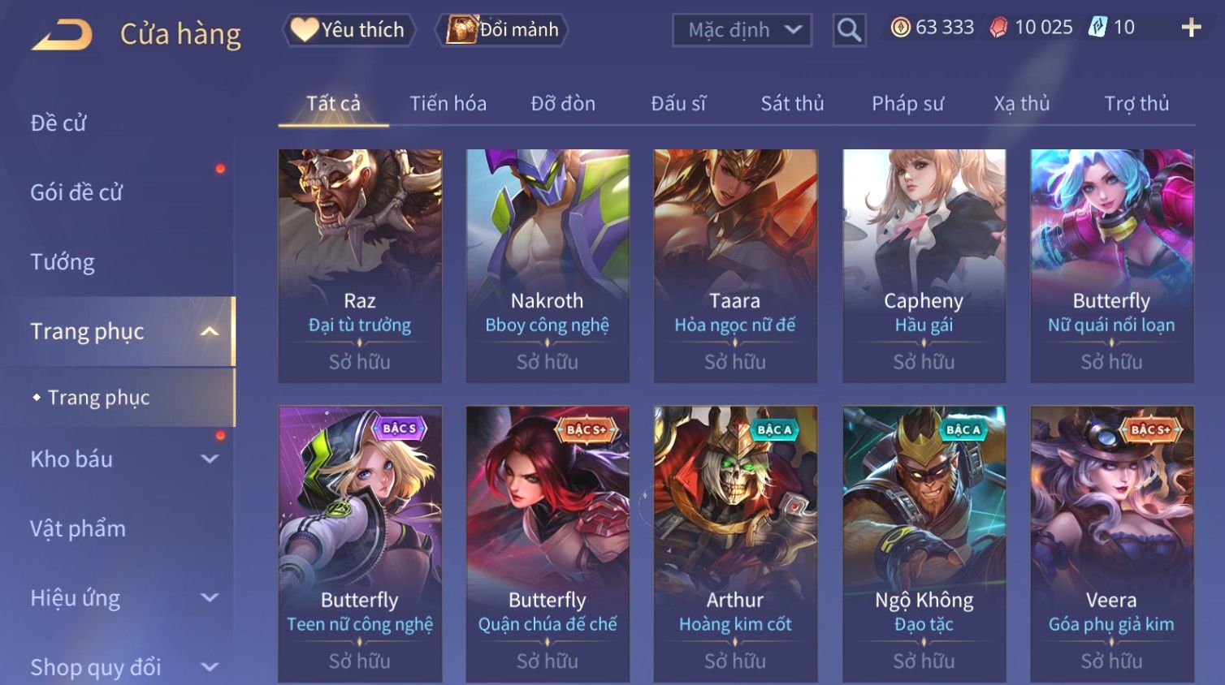
Task: Select Veera Góa phụ giả kim skin
Action: (x=1111, y=544)
